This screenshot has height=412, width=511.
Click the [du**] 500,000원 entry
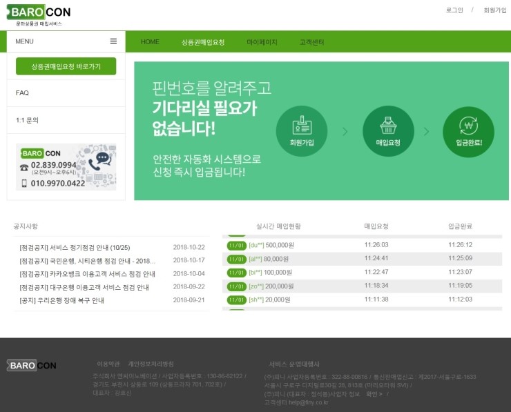pyautogui.click(x=271, y=245)
